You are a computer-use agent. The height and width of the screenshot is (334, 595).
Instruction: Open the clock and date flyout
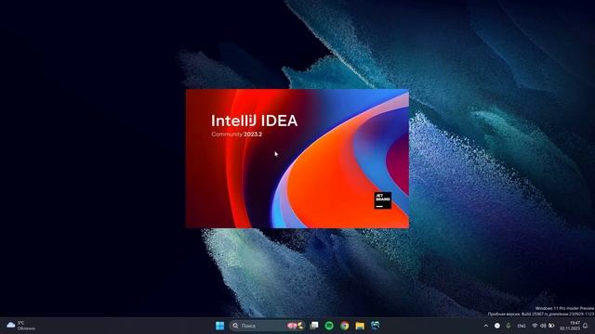coord(570,326)
